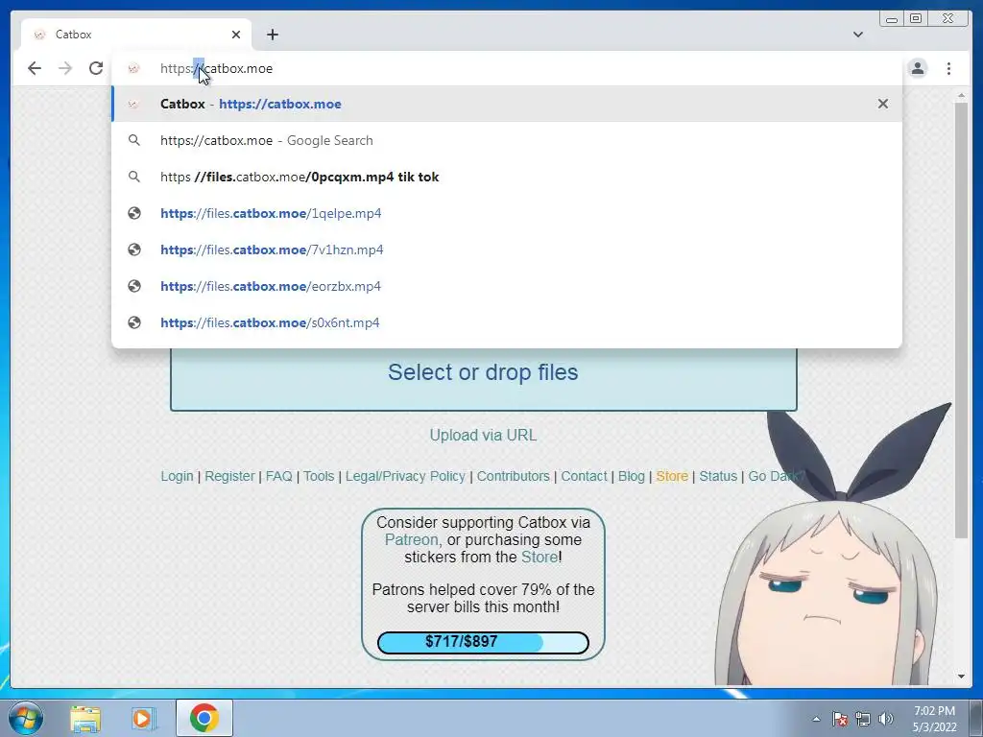Close the Catbox tab
The width and height of the screenshot is (983, 737).
point(236,35)
